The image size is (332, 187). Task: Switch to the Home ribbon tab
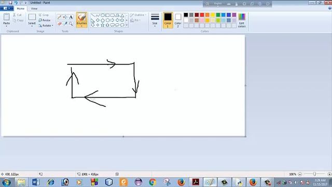pos(21,8)
